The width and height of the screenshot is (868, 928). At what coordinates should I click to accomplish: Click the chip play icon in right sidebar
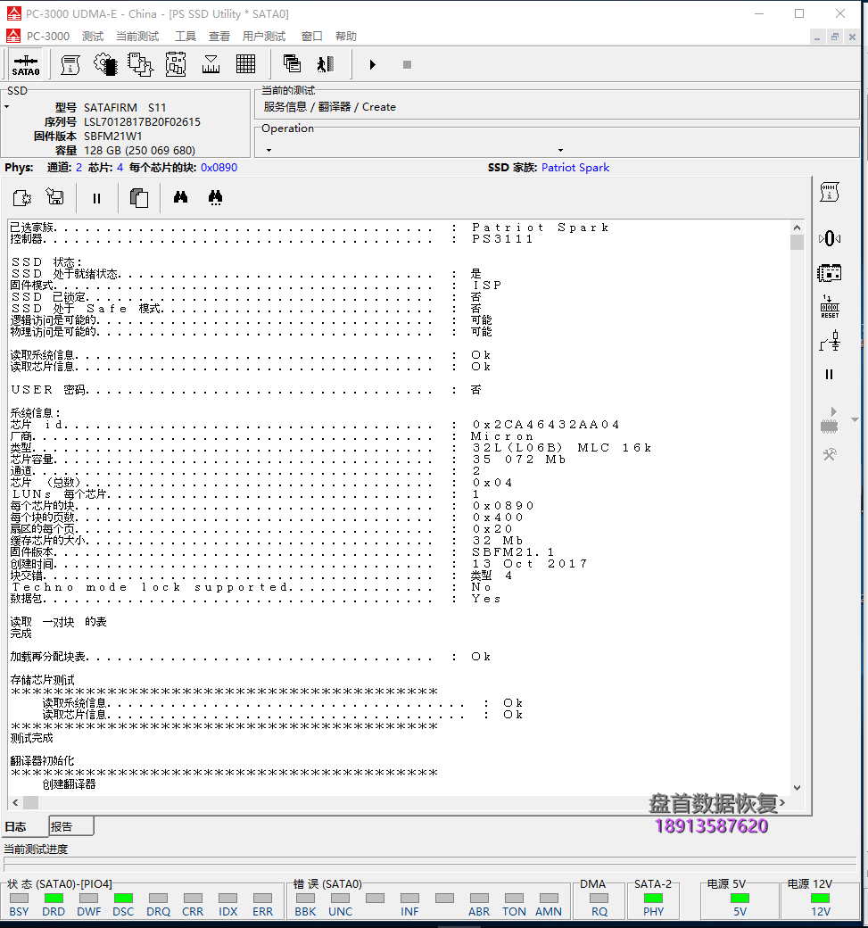830,420
